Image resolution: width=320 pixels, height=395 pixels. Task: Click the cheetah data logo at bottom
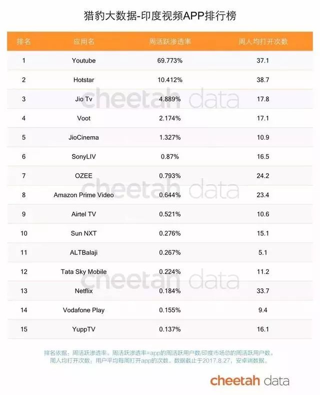click(249, 381)
